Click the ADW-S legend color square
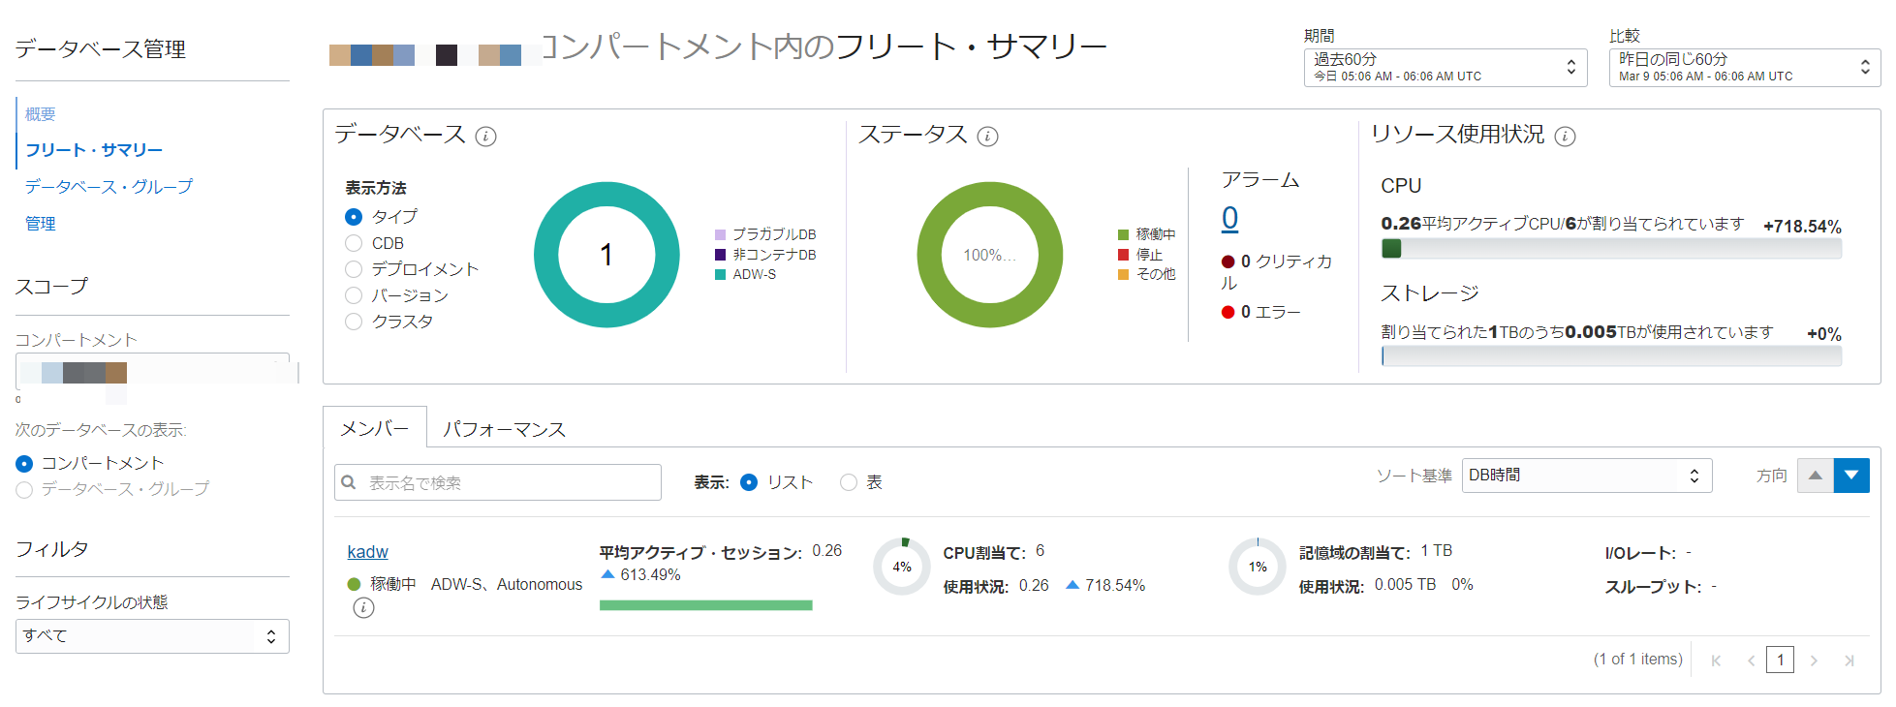 (720, 275)
